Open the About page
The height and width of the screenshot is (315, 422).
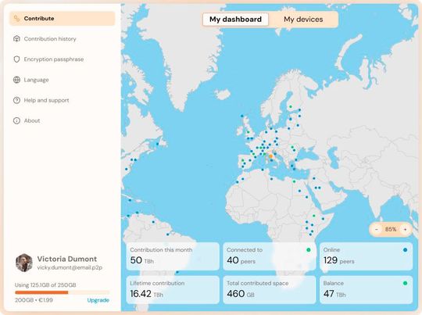click(27, 120)
